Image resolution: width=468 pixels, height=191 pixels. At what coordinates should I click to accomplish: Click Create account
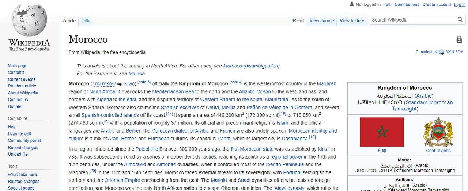tap(437, 4)
